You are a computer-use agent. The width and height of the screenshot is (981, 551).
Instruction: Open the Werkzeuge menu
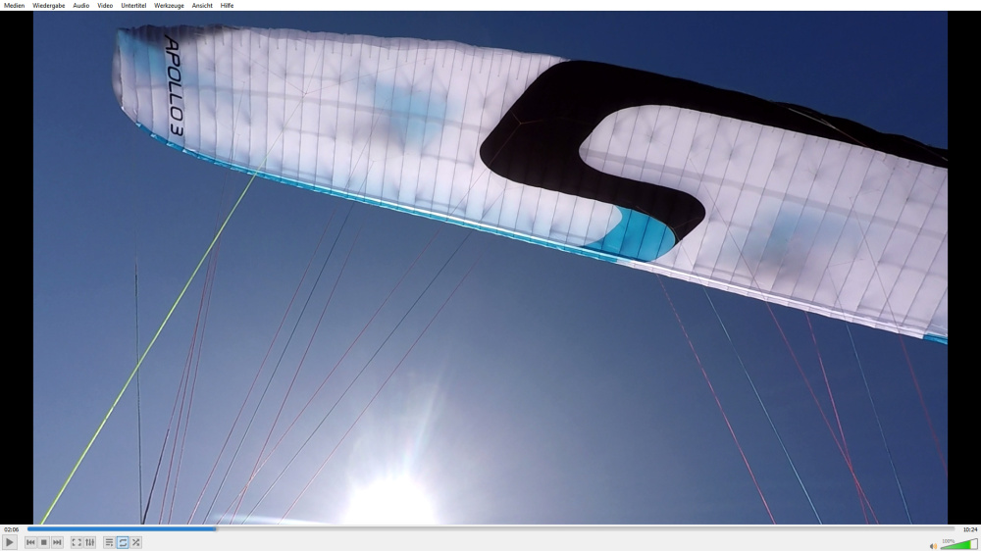pos(169,5)
